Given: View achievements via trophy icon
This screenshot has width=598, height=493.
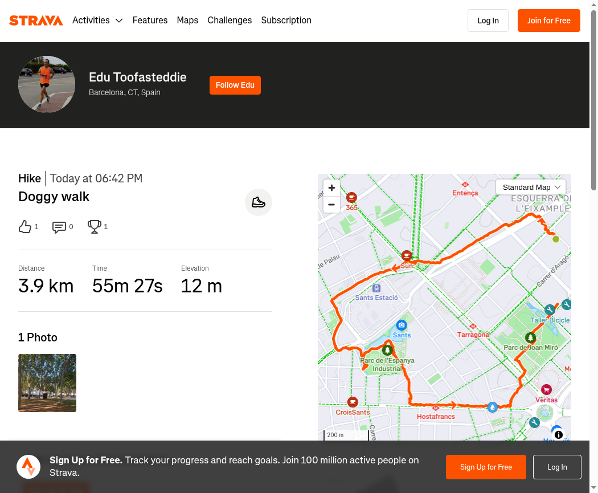Looking at the screenshot, I should [94, 227].
